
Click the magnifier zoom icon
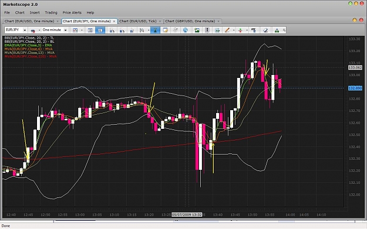click(x=142, y=30)
